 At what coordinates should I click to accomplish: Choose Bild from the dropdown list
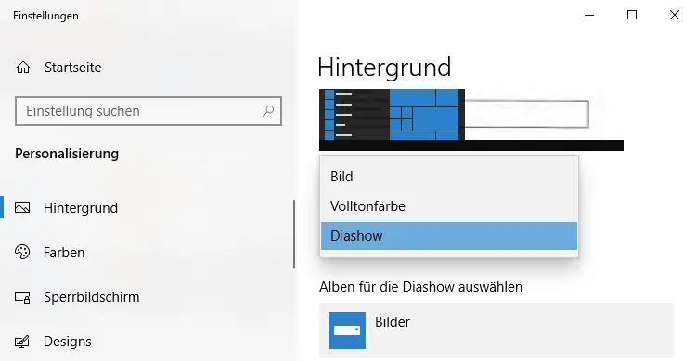[x=449, y=177]
